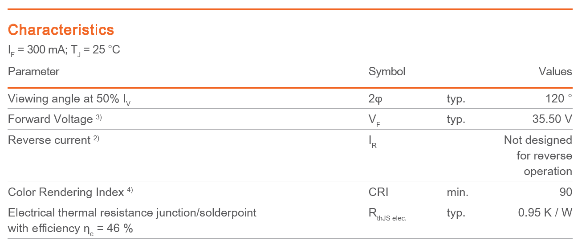This screenshot has height=245, width=586.
Task: Click the Parameter column header
Action: click(x=33, y=71)
